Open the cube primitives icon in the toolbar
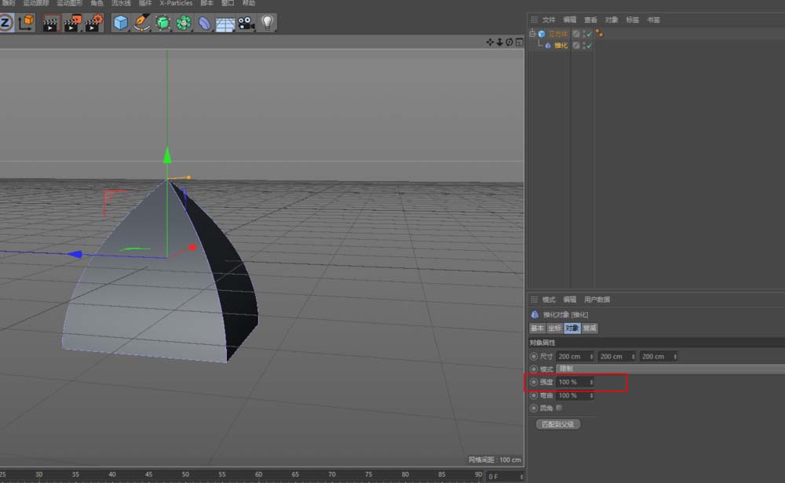This screenshot has height=483, width=785. pos(120,23)
